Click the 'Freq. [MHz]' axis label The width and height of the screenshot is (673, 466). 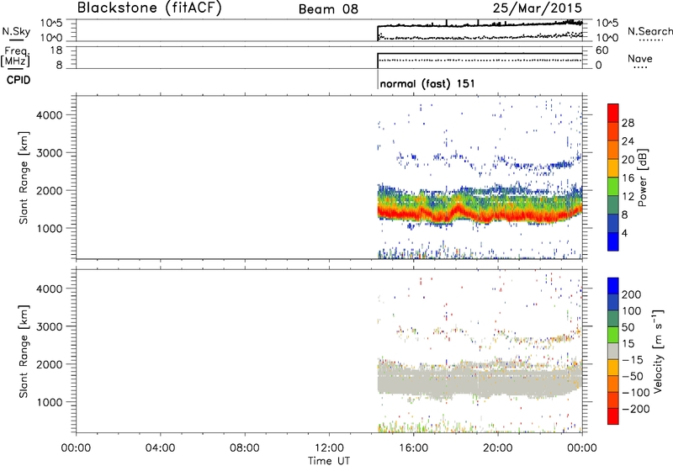(15, 57)
